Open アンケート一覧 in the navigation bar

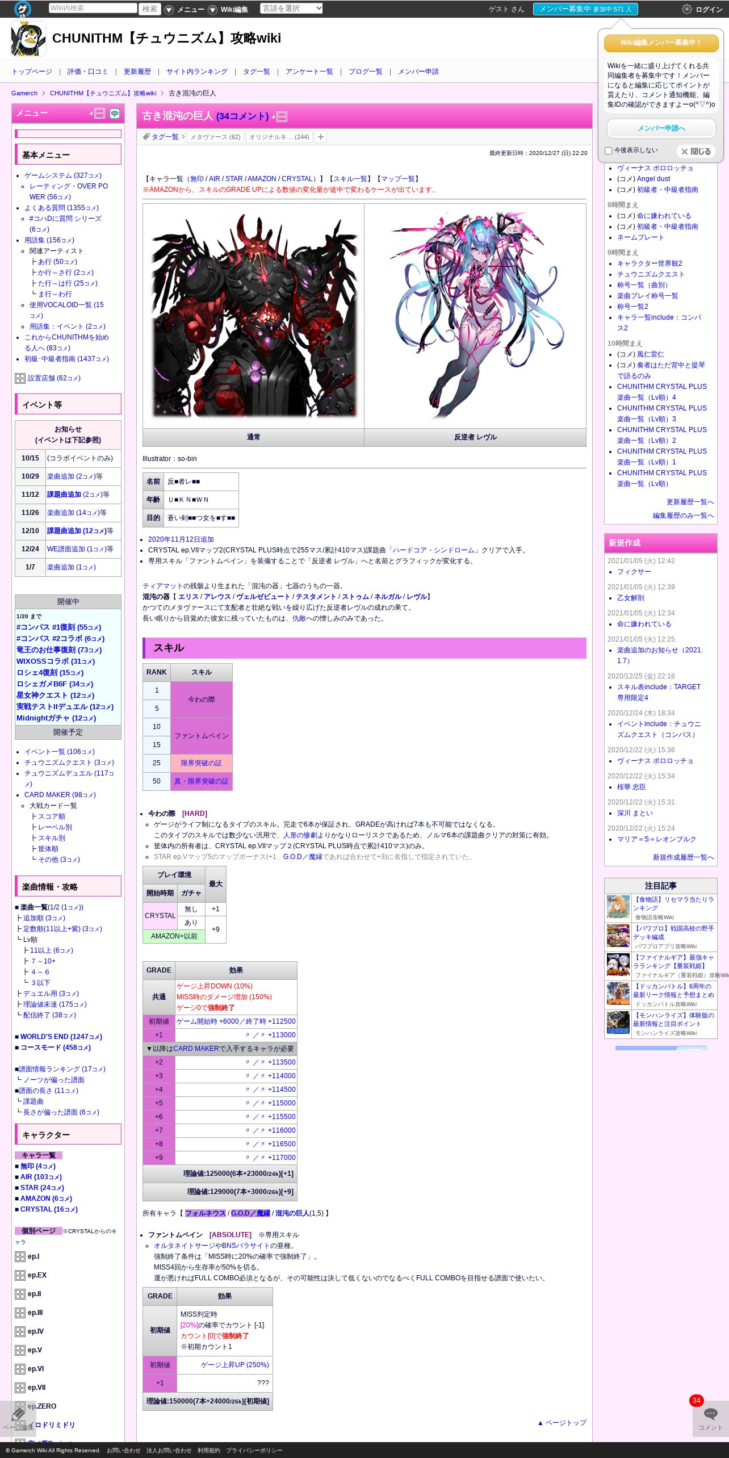[x=309, y=72]
